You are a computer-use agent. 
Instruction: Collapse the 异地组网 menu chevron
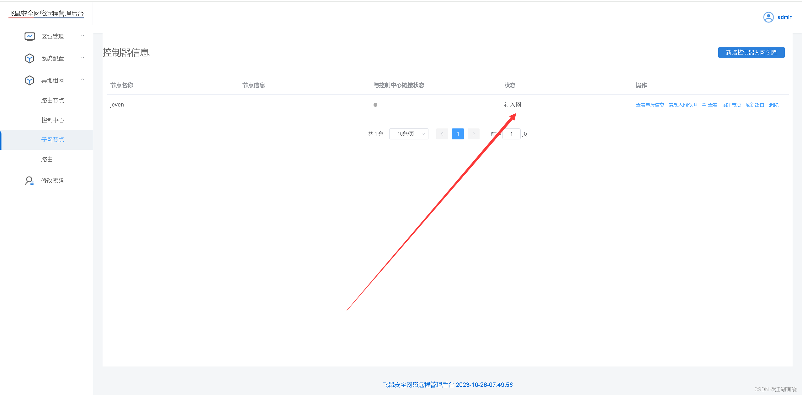(x=83, y=80)
